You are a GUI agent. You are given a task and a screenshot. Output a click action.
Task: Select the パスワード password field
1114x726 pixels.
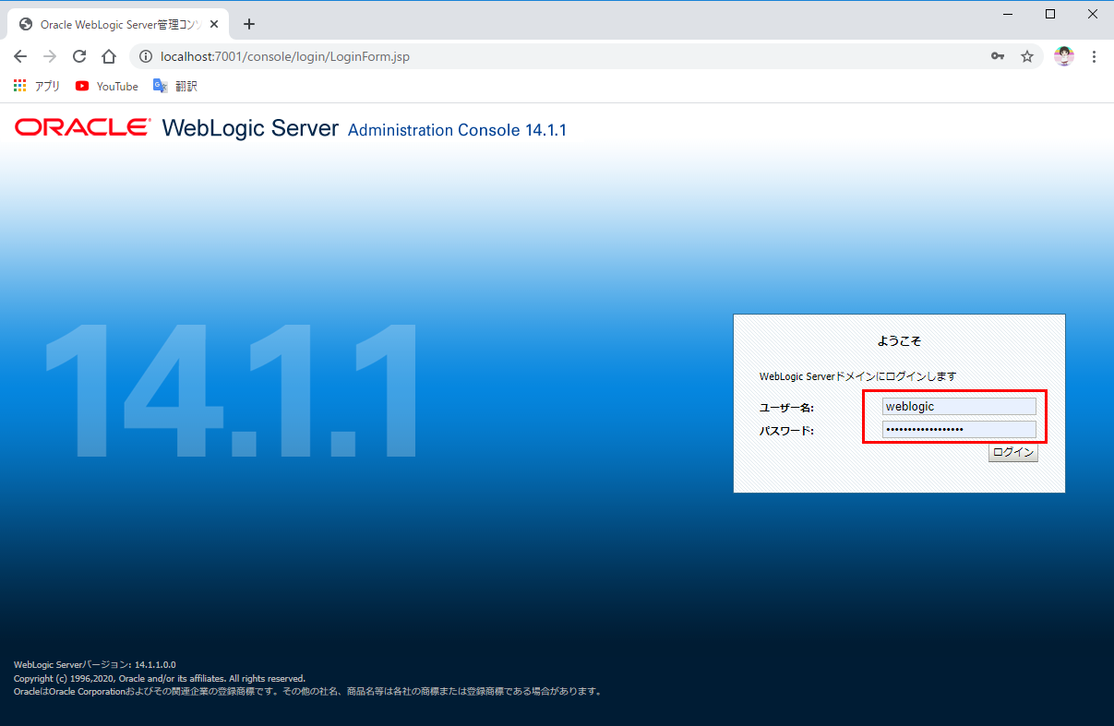[x=958, y=428]
